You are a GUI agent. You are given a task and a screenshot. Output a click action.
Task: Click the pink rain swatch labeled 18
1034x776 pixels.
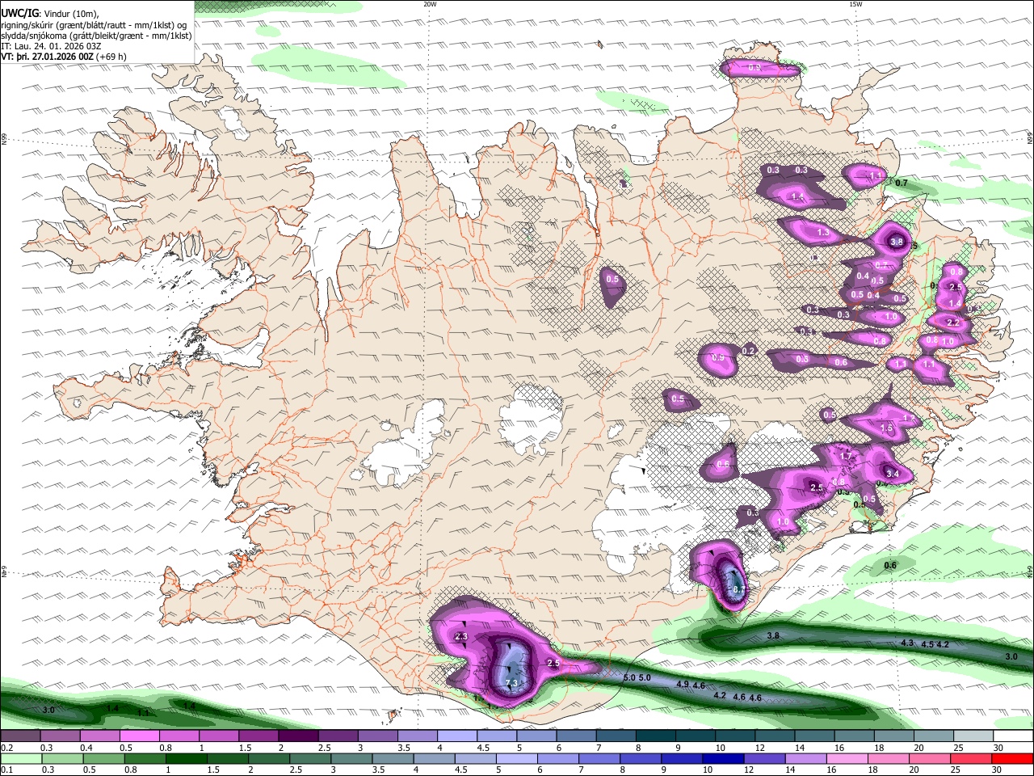pyautogui.click(x=887, y=758)
